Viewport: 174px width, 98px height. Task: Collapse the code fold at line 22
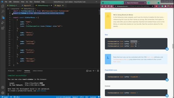[x=12, y=57]
